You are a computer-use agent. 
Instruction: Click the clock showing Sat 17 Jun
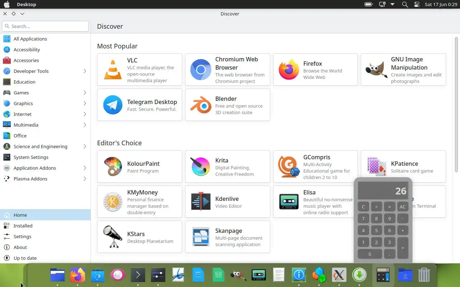click(441, 4)
